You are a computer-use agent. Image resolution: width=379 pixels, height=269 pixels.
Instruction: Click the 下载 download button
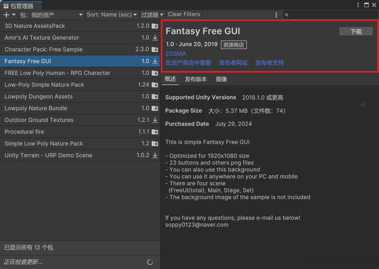356,31
